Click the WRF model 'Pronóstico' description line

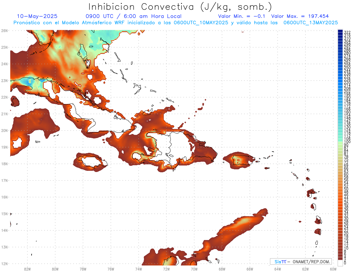[176, 23]
